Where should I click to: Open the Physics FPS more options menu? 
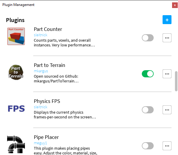coord(167,110)
